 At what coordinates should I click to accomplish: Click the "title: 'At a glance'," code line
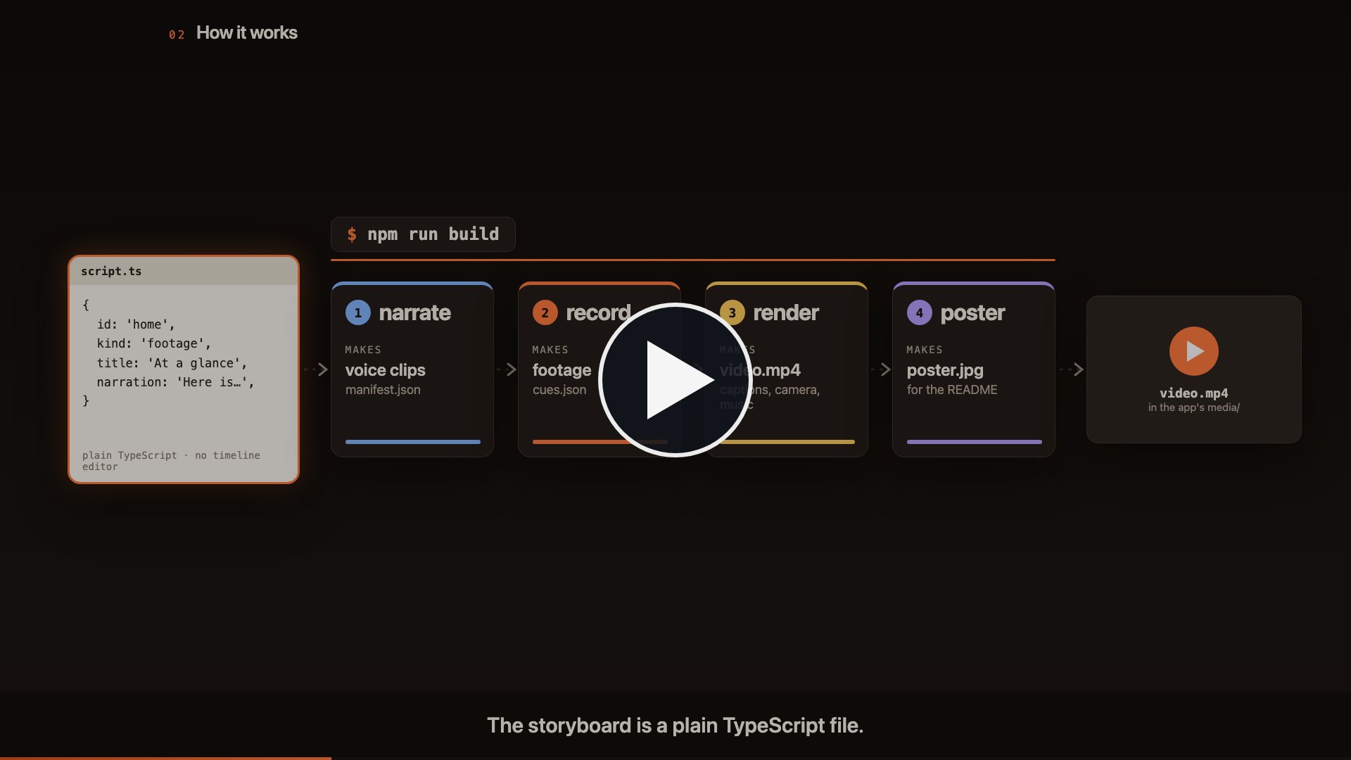(172, 363)
